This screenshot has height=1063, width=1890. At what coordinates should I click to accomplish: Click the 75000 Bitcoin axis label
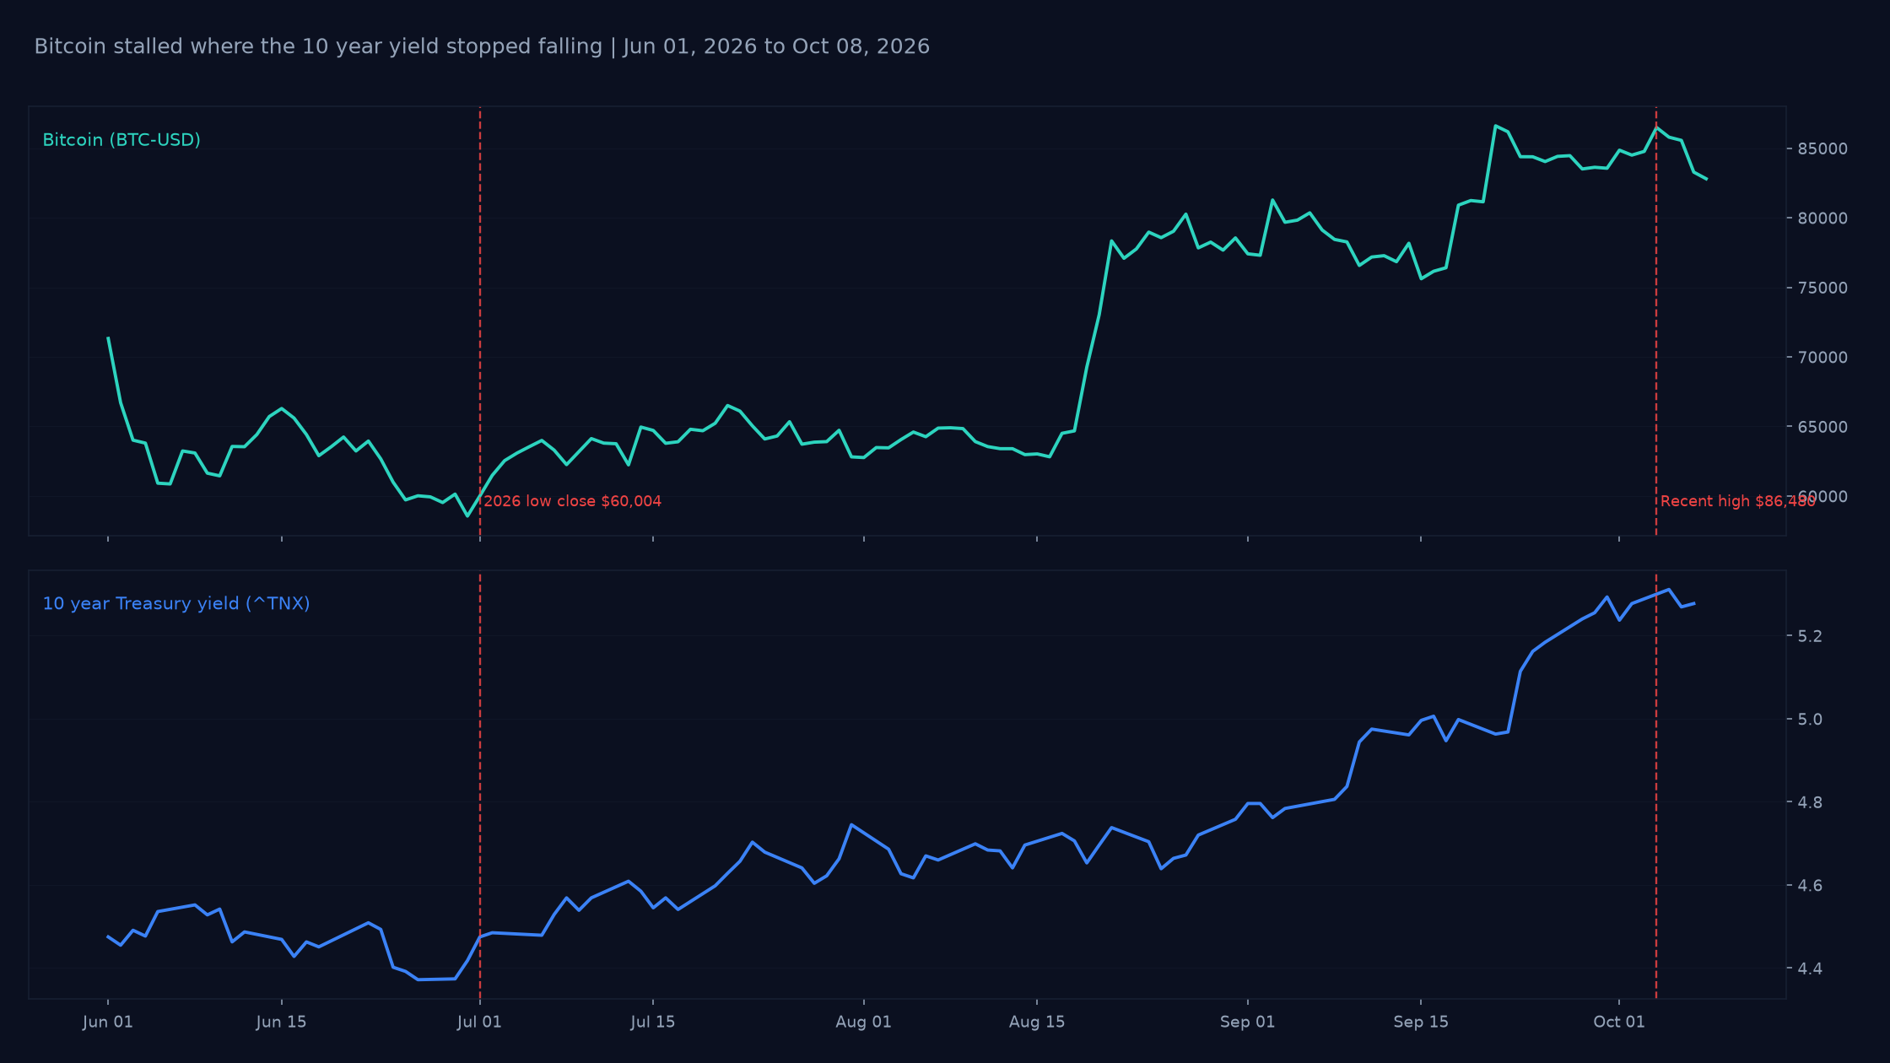[x=1822, y=289]
